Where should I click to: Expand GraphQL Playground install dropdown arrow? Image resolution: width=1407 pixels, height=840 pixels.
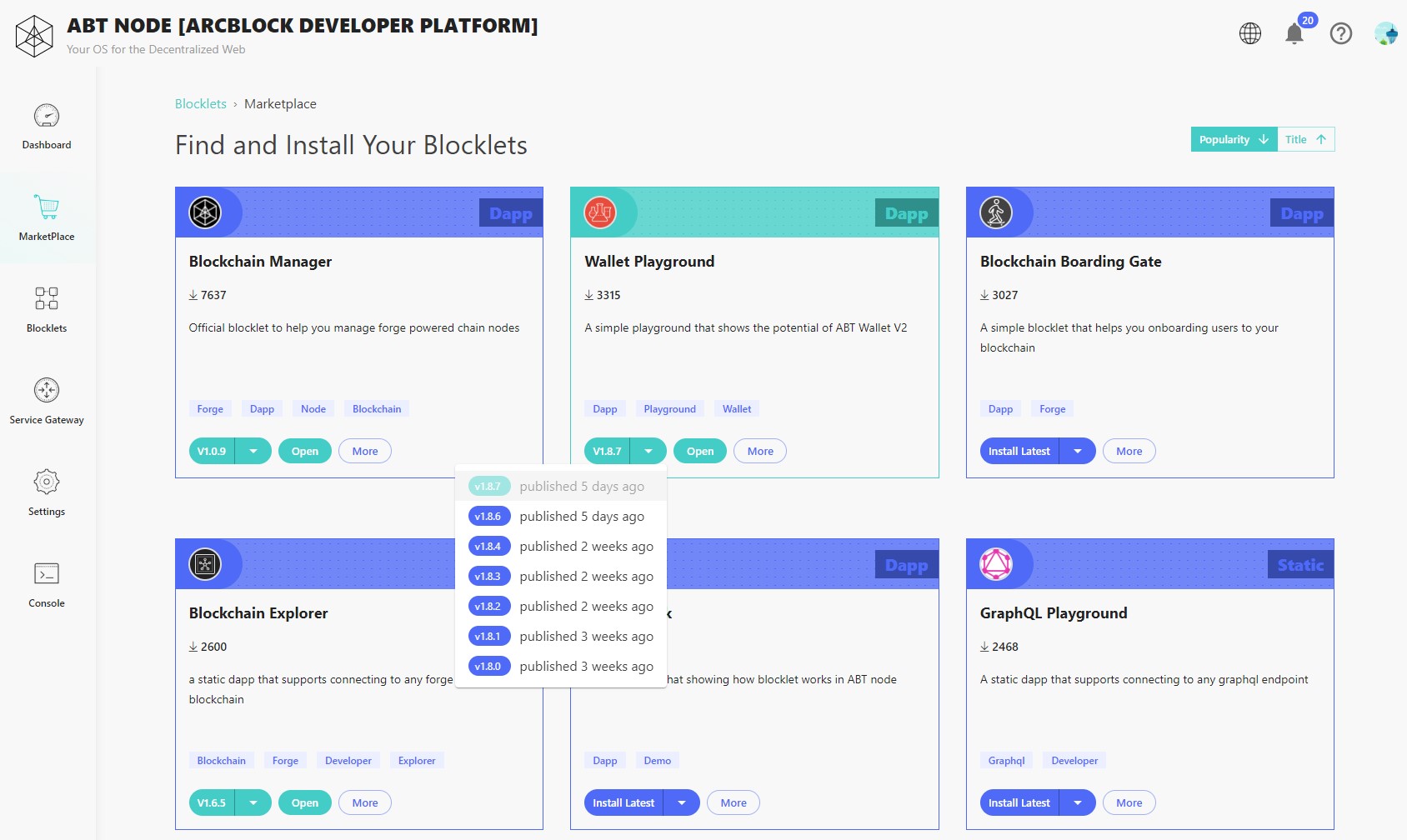click(1078, 803)
